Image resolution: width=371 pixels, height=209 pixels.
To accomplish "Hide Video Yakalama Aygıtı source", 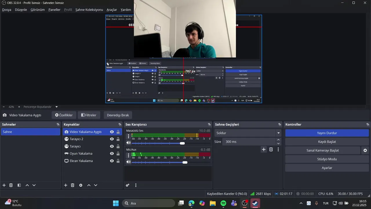I will (x=112, y=132).
